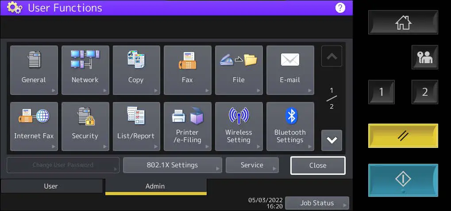This screenshot has width=451, height=211.
Task: Open the Copy settings tile
Action: 136,70
